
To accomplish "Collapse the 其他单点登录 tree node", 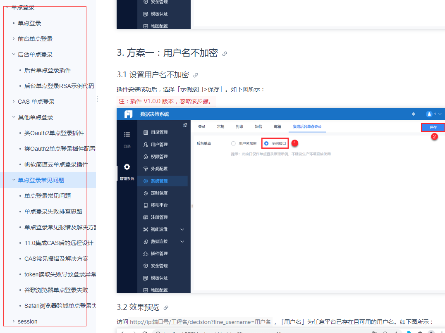I will point(13,117).
